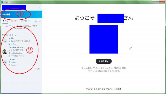Open the three-dot more options menu
The height and width of the screenshot is (94, 166).
click(x=39, y=7)
